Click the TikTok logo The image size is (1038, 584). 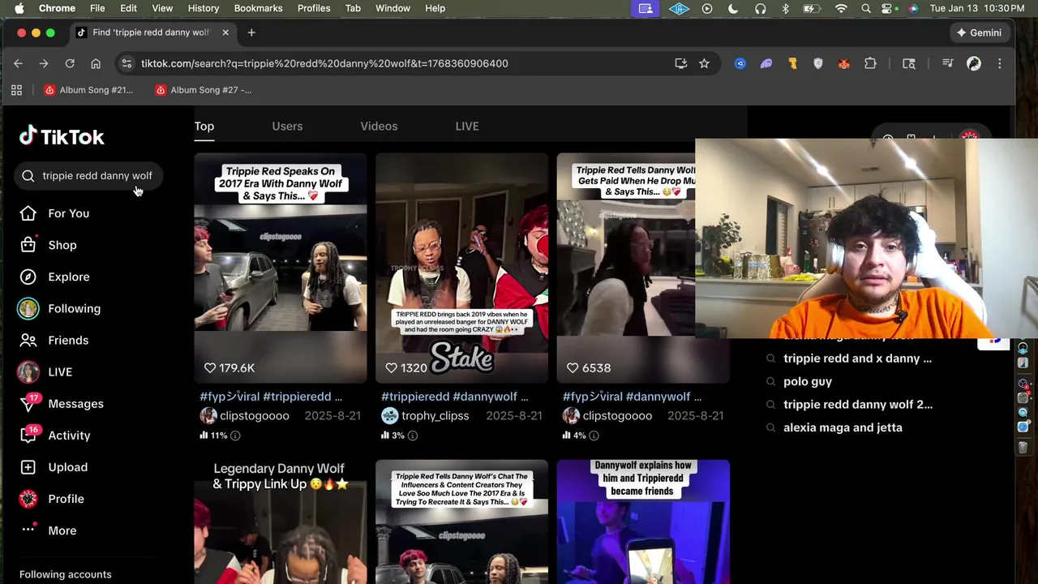(x=62, y=136)
